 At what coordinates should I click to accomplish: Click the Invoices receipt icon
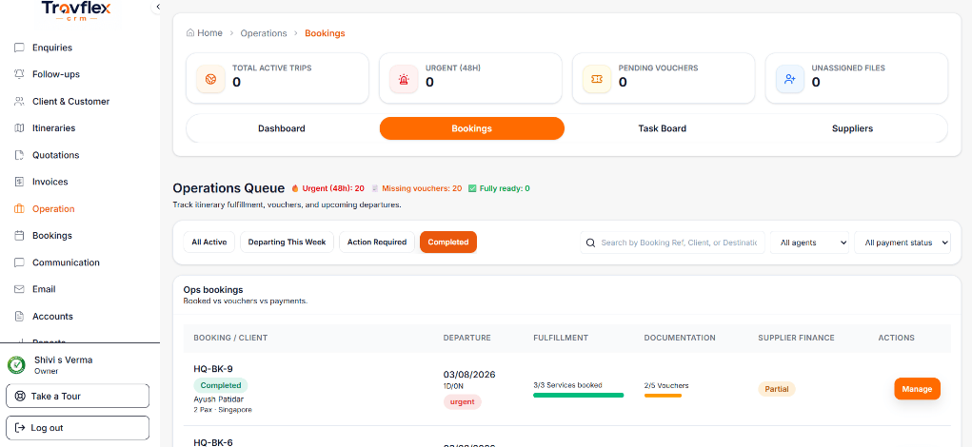[x=19, y=182]
